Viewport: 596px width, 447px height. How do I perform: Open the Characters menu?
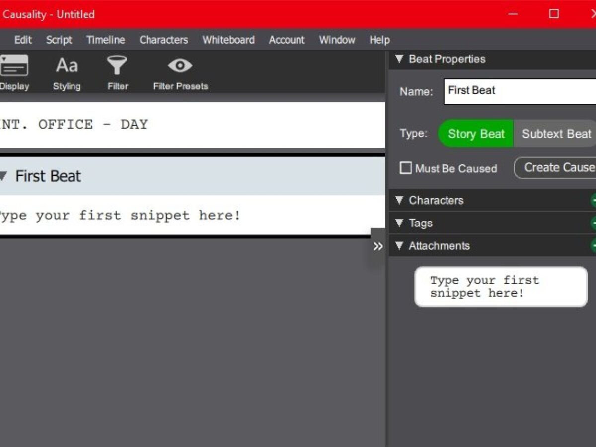click(163, 40)
